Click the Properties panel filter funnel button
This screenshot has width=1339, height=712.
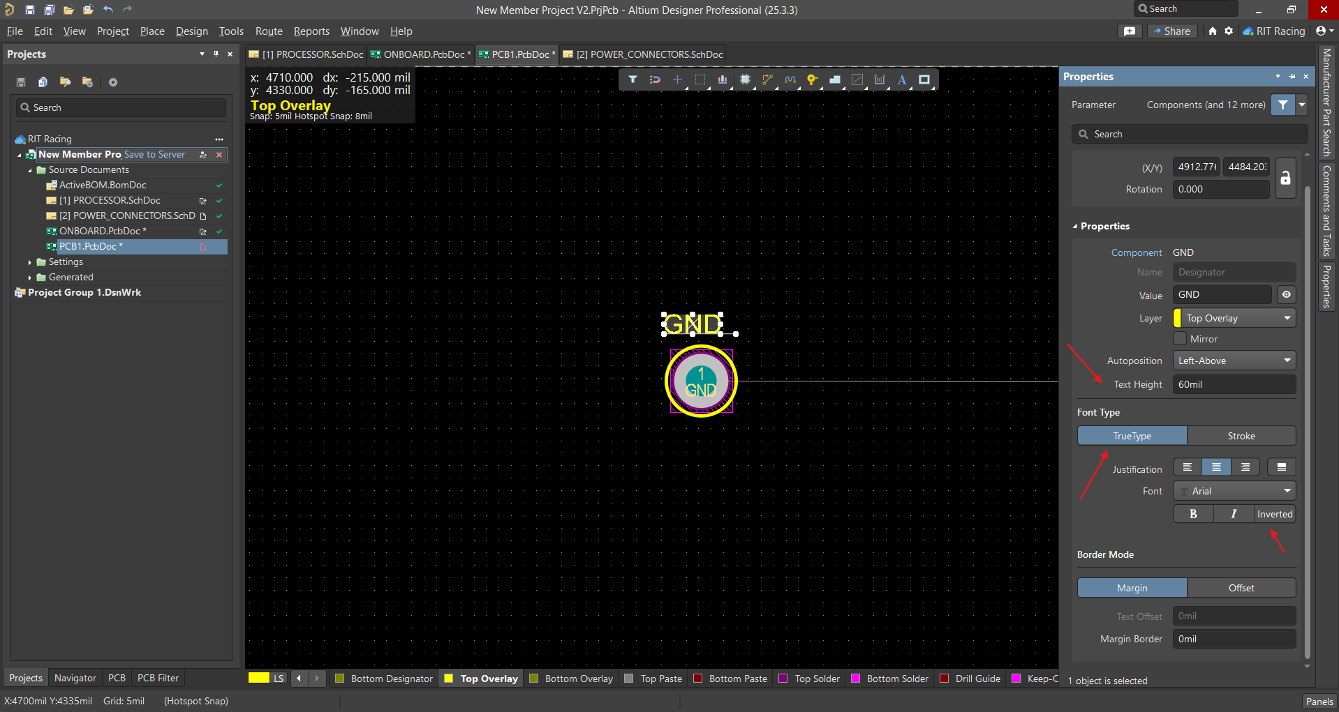click(x=1283, y=105)
